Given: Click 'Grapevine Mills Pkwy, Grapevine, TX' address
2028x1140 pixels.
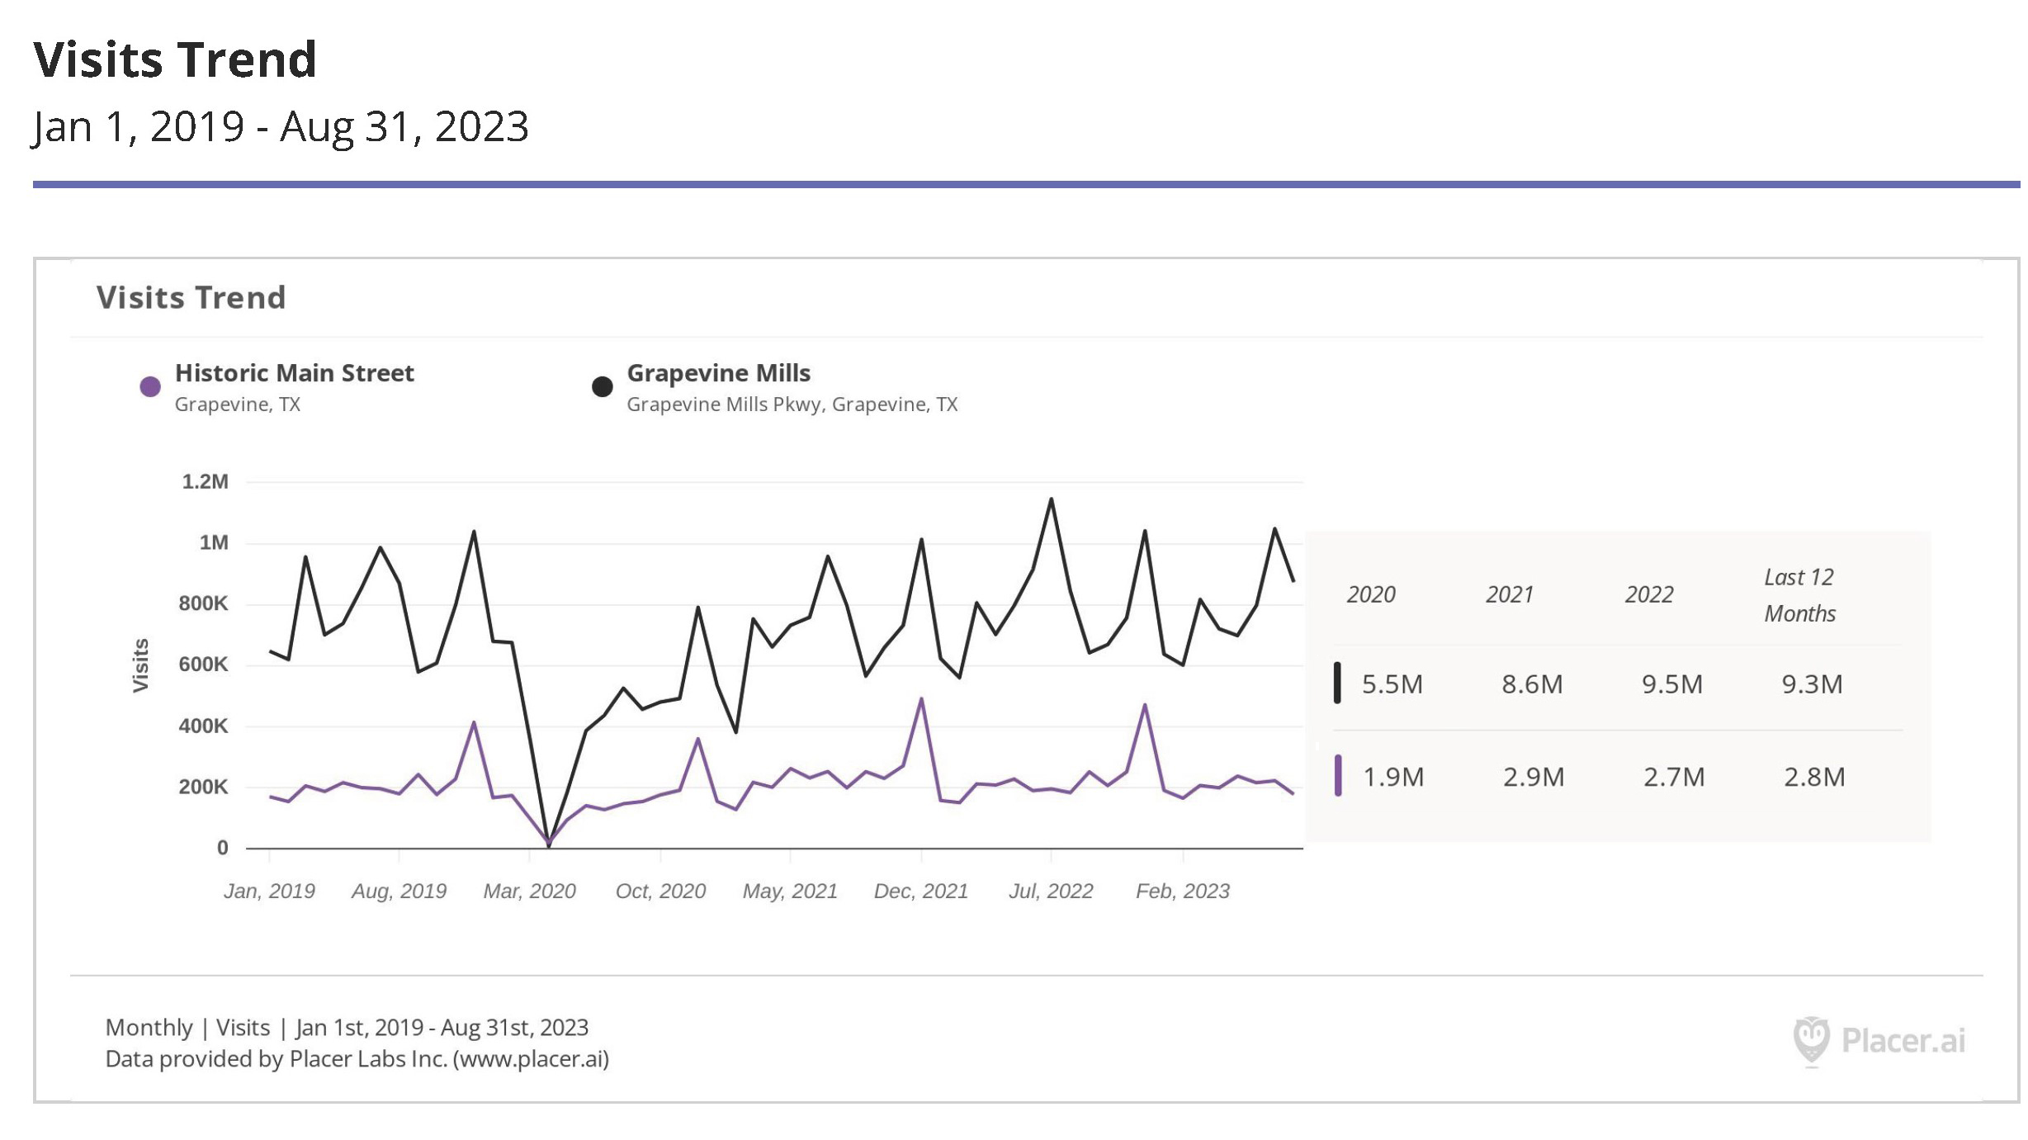Looking at the screenshot, I should click(792, 404).
